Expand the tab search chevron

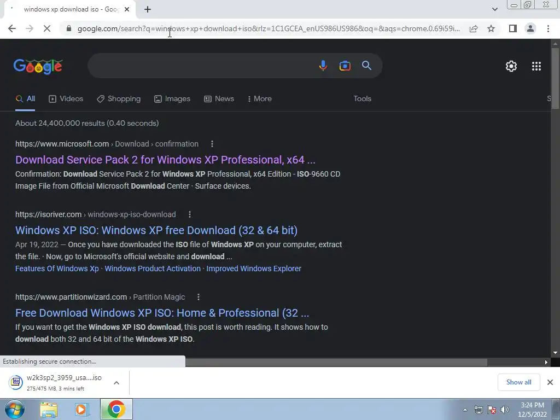tap(494, 9)
